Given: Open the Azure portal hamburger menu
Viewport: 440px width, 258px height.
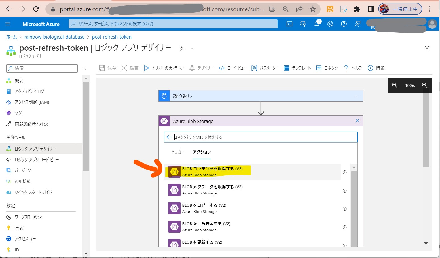Looking at the screenshot, I should pos(8,24).
